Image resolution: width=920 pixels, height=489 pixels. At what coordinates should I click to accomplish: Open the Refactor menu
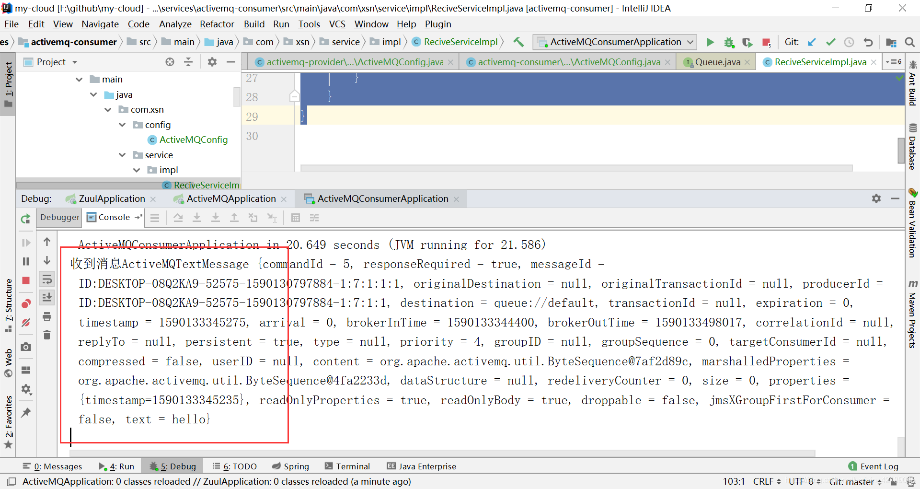pos(217,24)
